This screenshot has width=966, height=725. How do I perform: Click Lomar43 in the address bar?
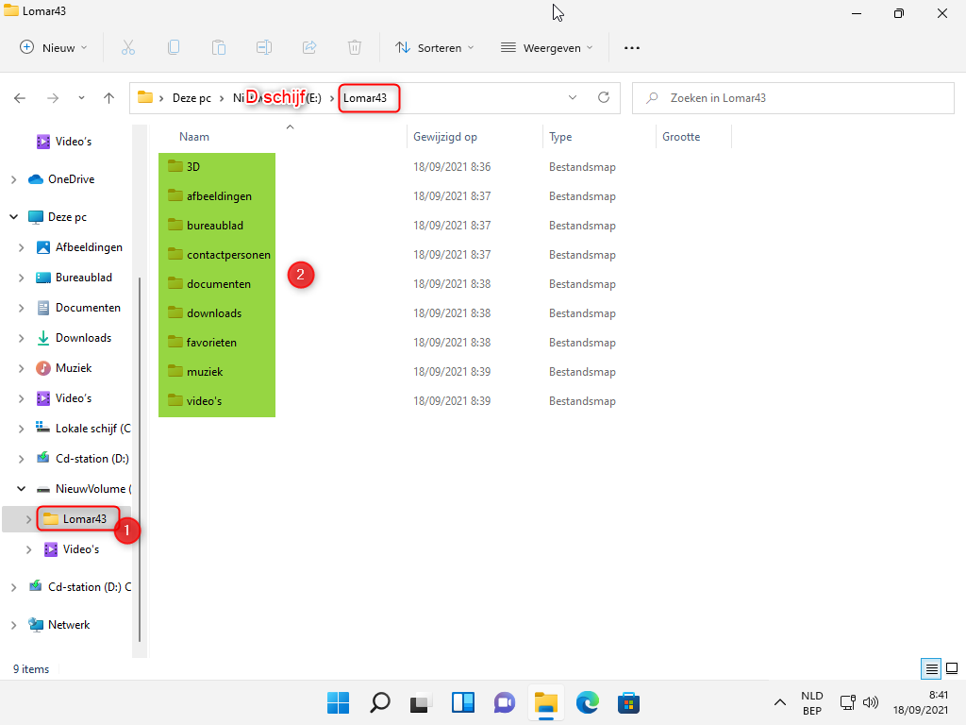pos(365,98)
